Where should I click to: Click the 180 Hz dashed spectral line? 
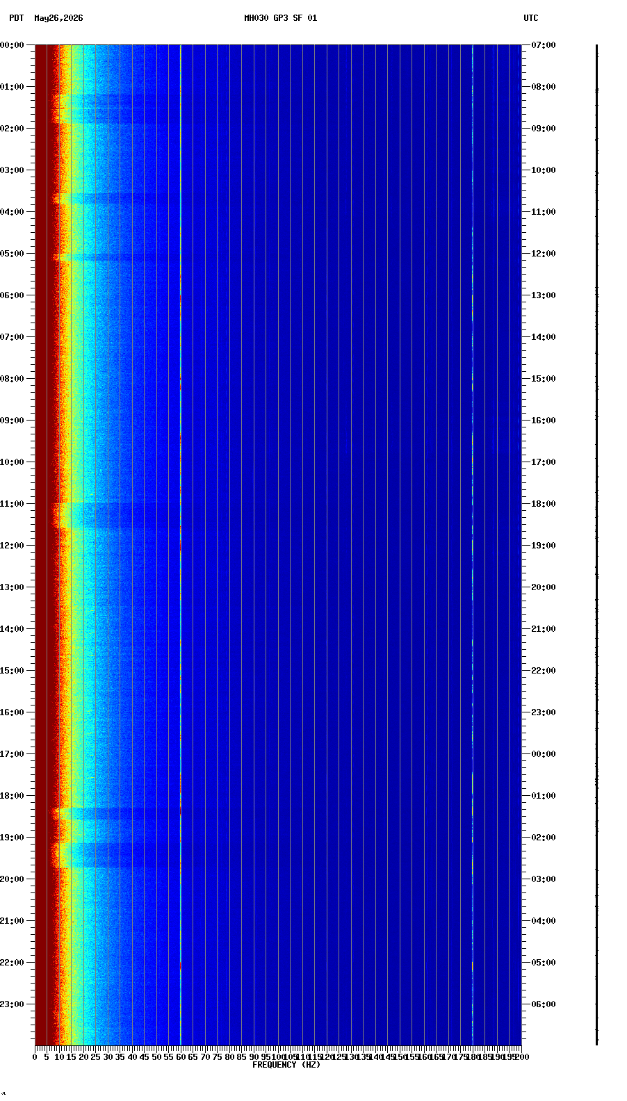[x=473, y=546]
